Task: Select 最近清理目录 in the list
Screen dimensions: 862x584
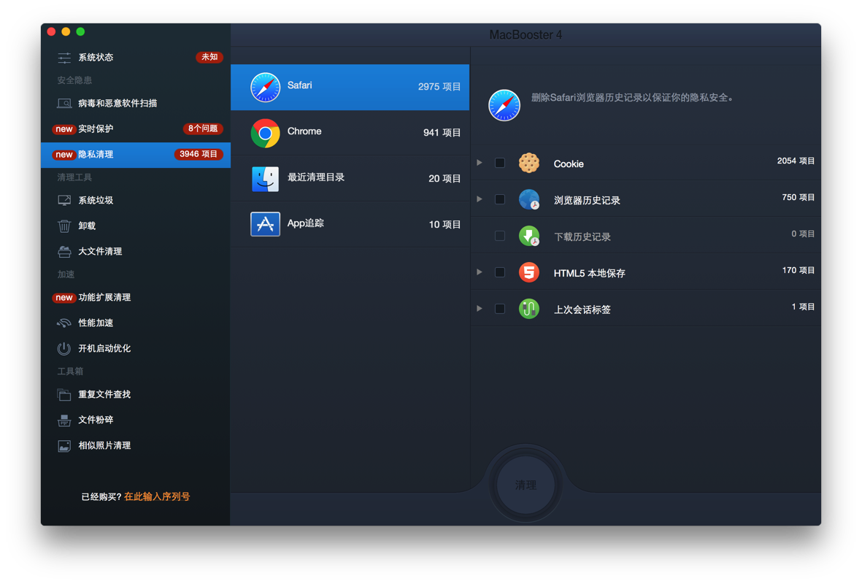Action: click(x=350, y=179)
